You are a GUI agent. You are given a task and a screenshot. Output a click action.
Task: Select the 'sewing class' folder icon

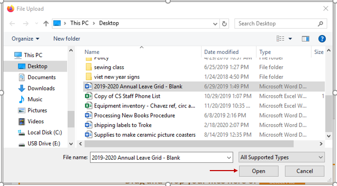(x=89, y=67)
